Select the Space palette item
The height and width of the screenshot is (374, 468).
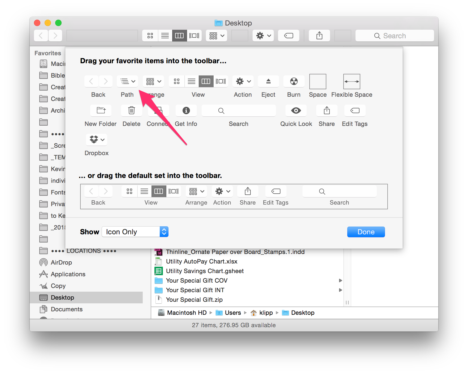(x=318, y=82)
